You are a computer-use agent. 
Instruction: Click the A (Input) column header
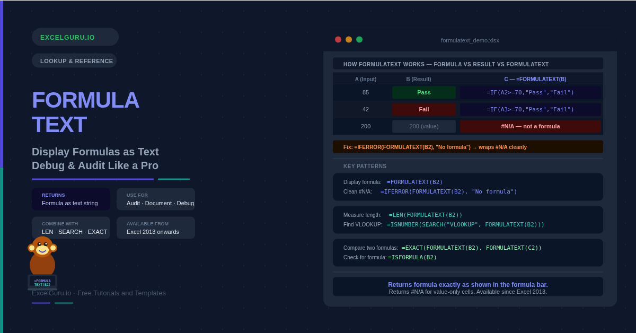point(366,79)
